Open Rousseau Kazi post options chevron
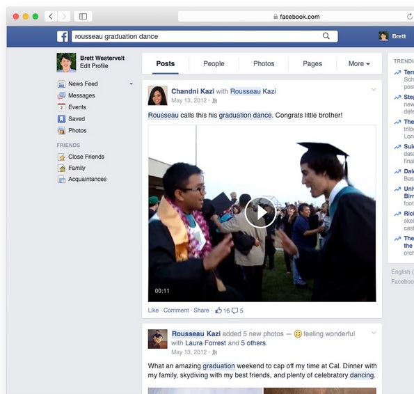414x394 pixels. 374,333
